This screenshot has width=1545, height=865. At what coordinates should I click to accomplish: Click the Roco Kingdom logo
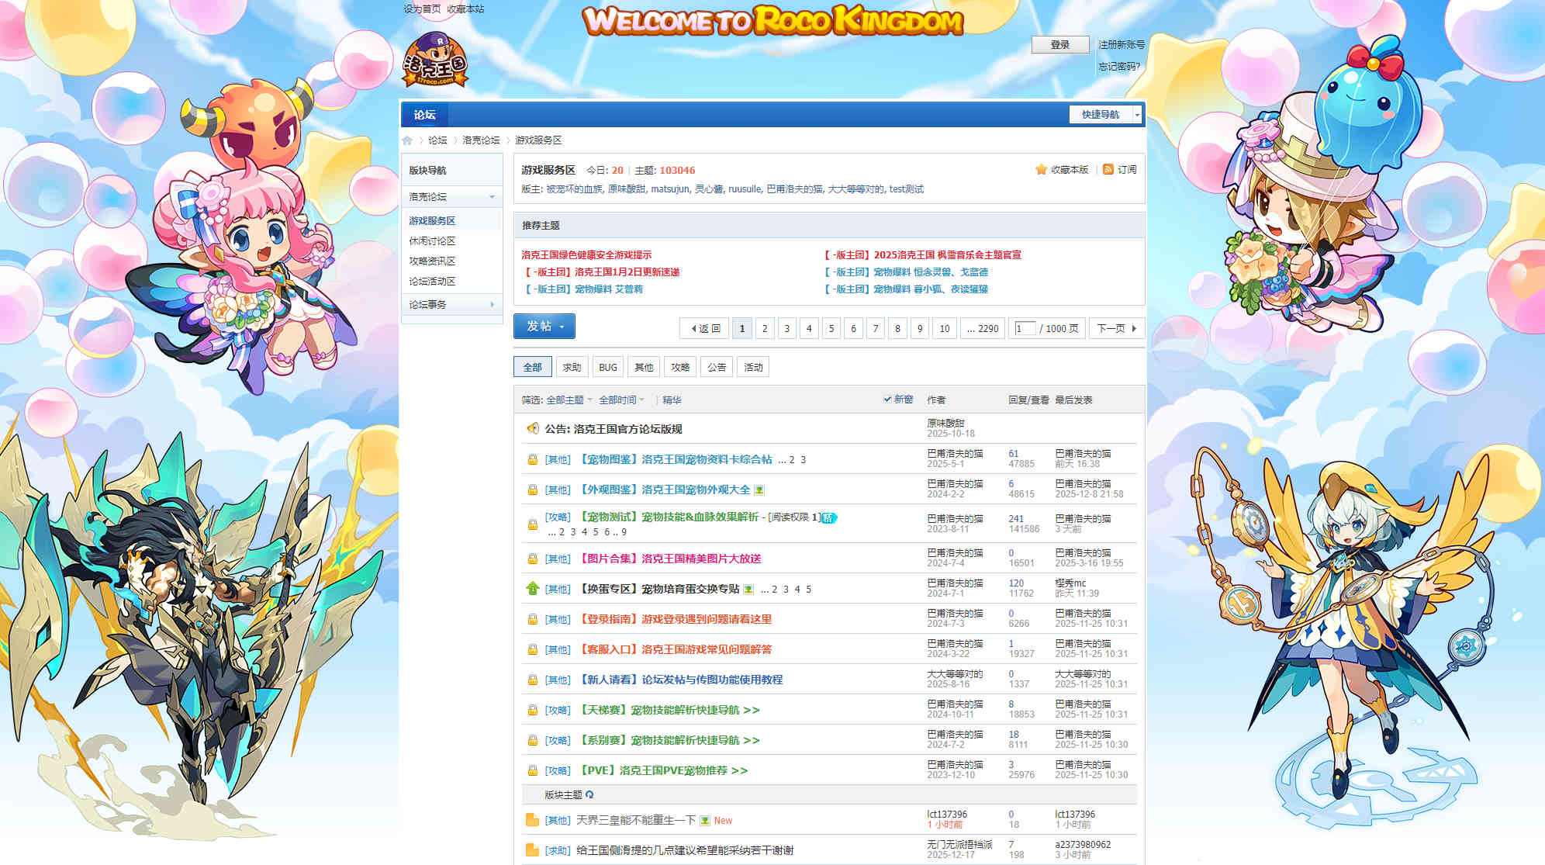[x=435, y=60]
